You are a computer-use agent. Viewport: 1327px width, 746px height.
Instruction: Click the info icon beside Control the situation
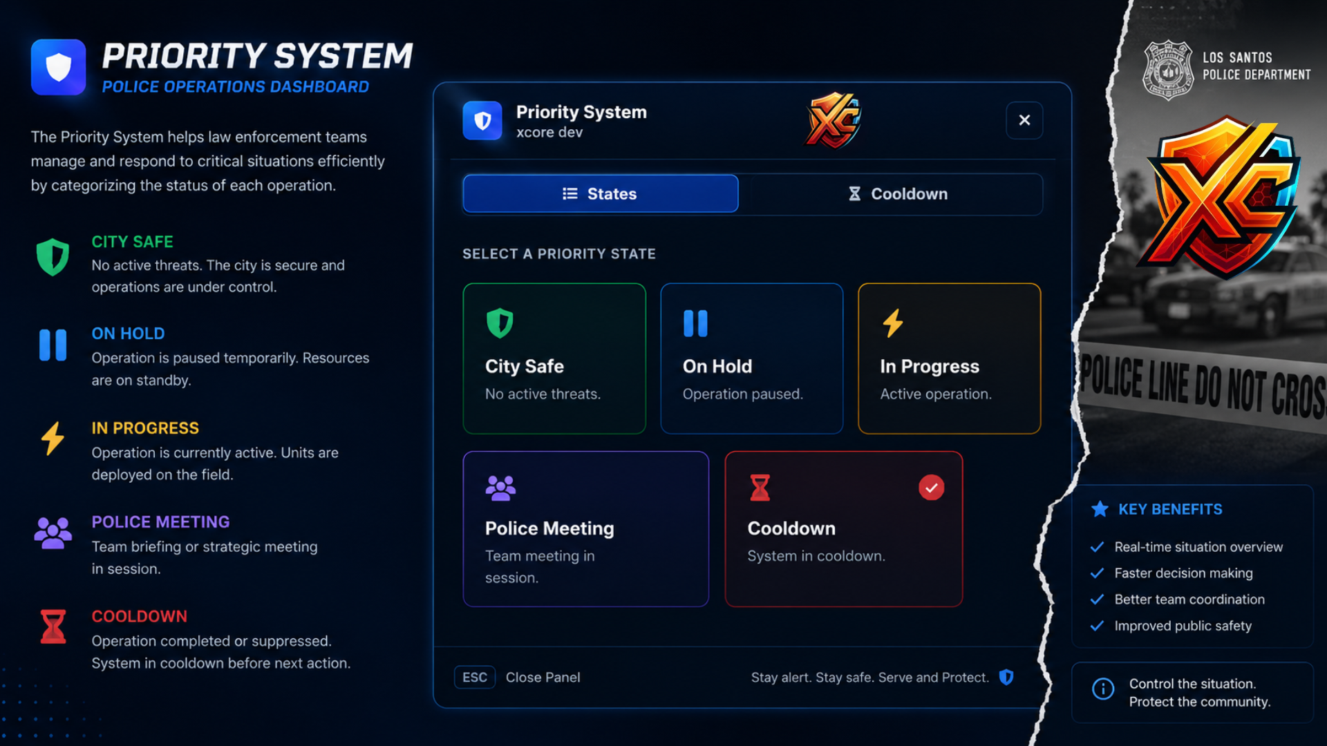(1103, 689)
